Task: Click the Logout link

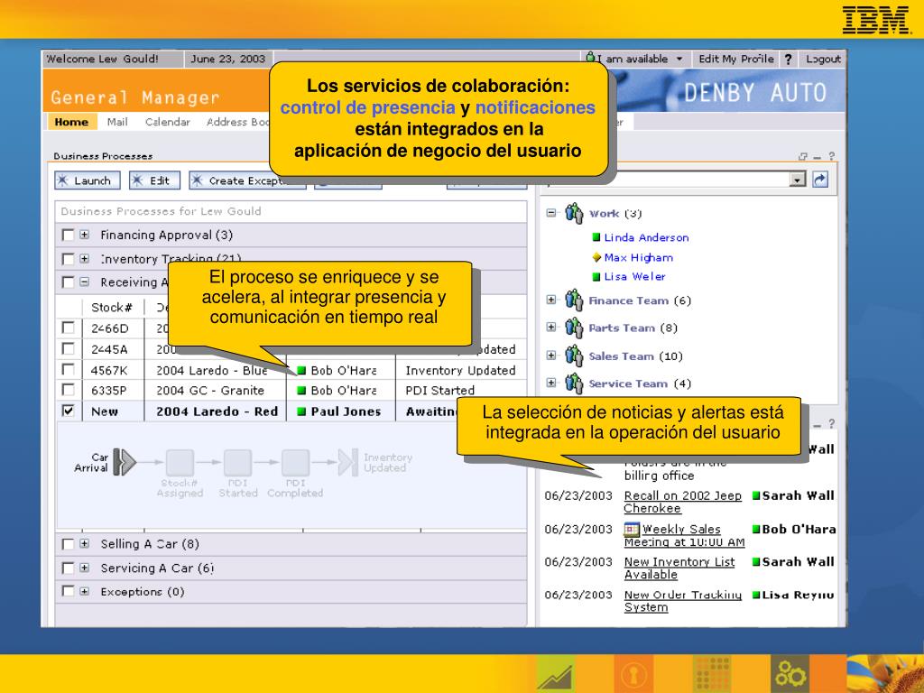Action: coord(823,59)
